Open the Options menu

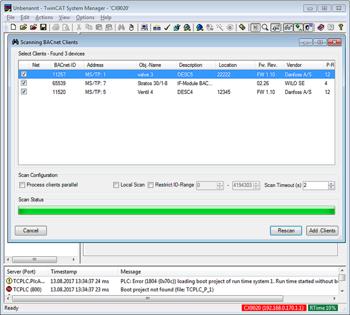pyautogui.click(x=85, y=18)
